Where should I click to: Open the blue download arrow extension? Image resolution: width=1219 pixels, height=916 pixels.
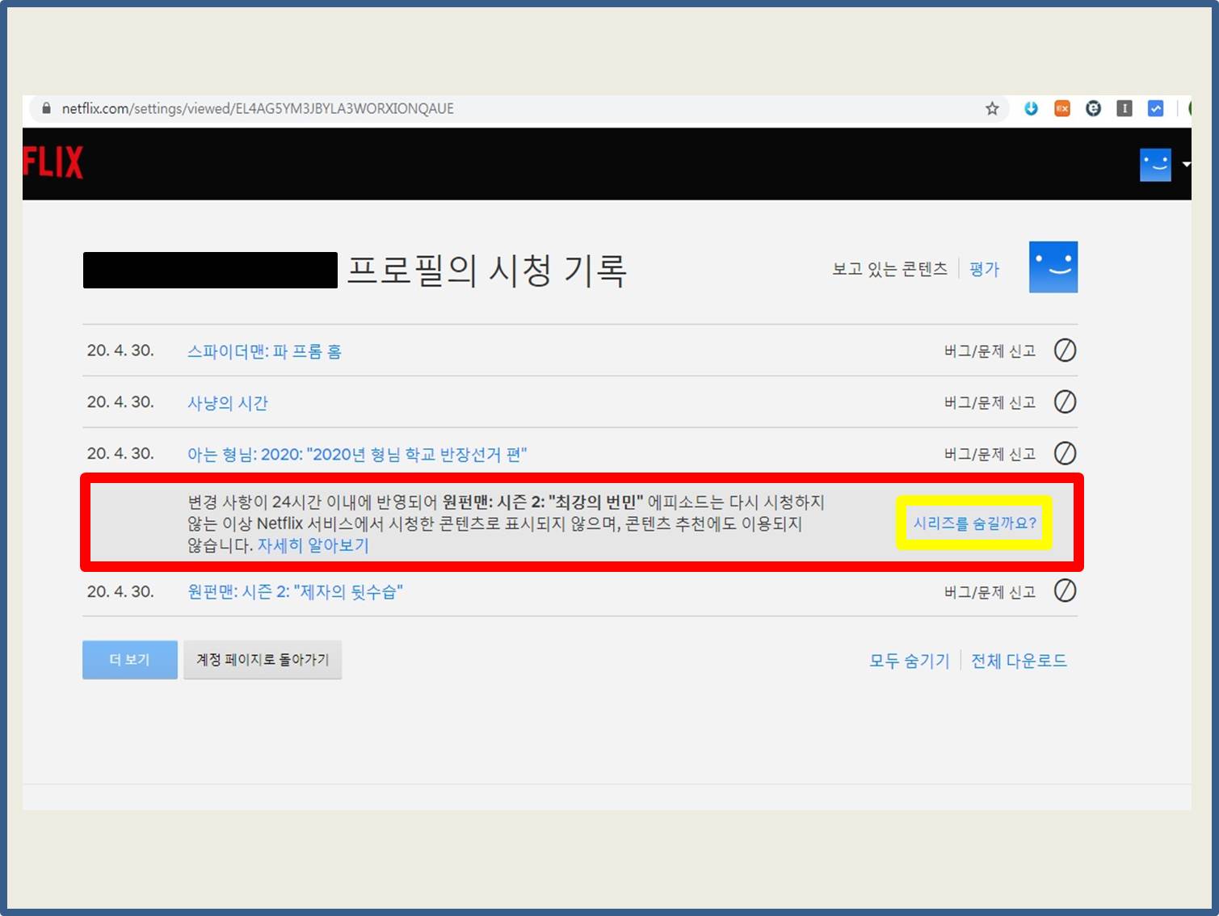(x=1031, y=108)
